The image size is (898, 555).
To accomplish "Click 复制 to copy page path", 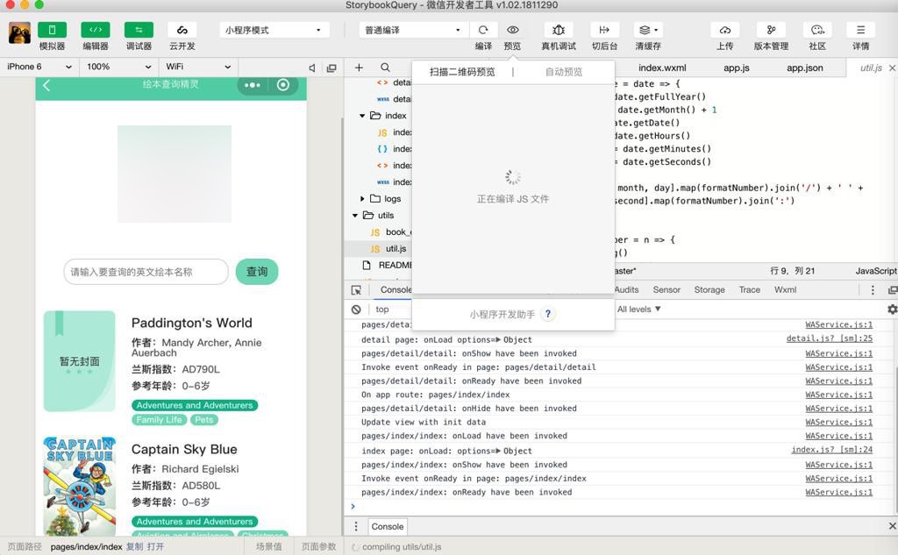I will click(134, 547).
